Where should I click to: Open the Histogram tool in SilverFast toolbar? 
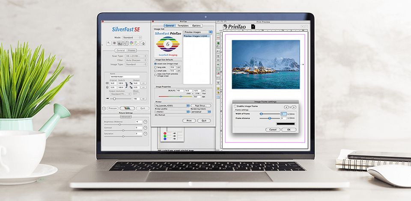click(120, 43)
